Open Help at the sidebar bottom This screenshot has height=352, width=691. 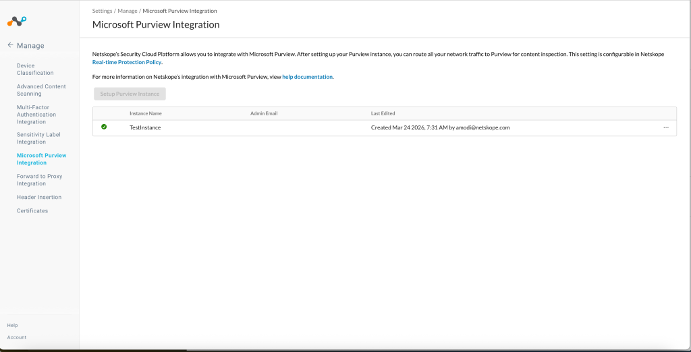click(x=12, y=325)
